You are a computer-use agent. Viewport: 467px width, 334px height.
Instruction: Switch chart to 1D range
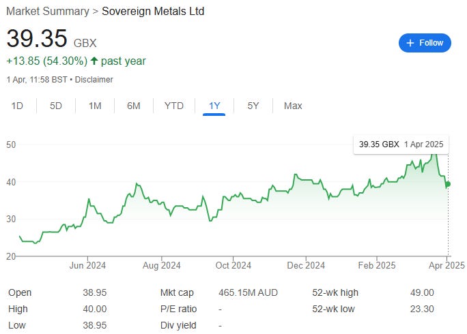click(17, 106)
